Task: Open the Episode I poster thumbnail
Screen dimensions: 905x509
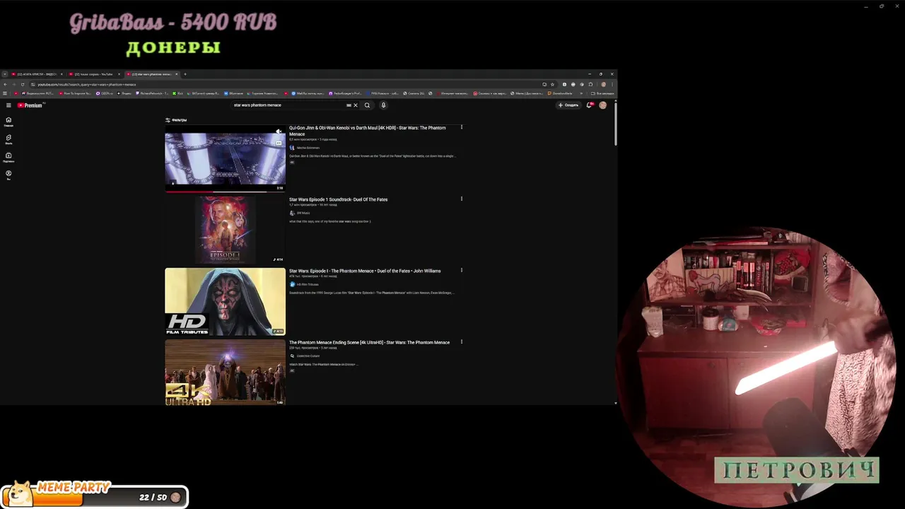Action: point(225,230)
